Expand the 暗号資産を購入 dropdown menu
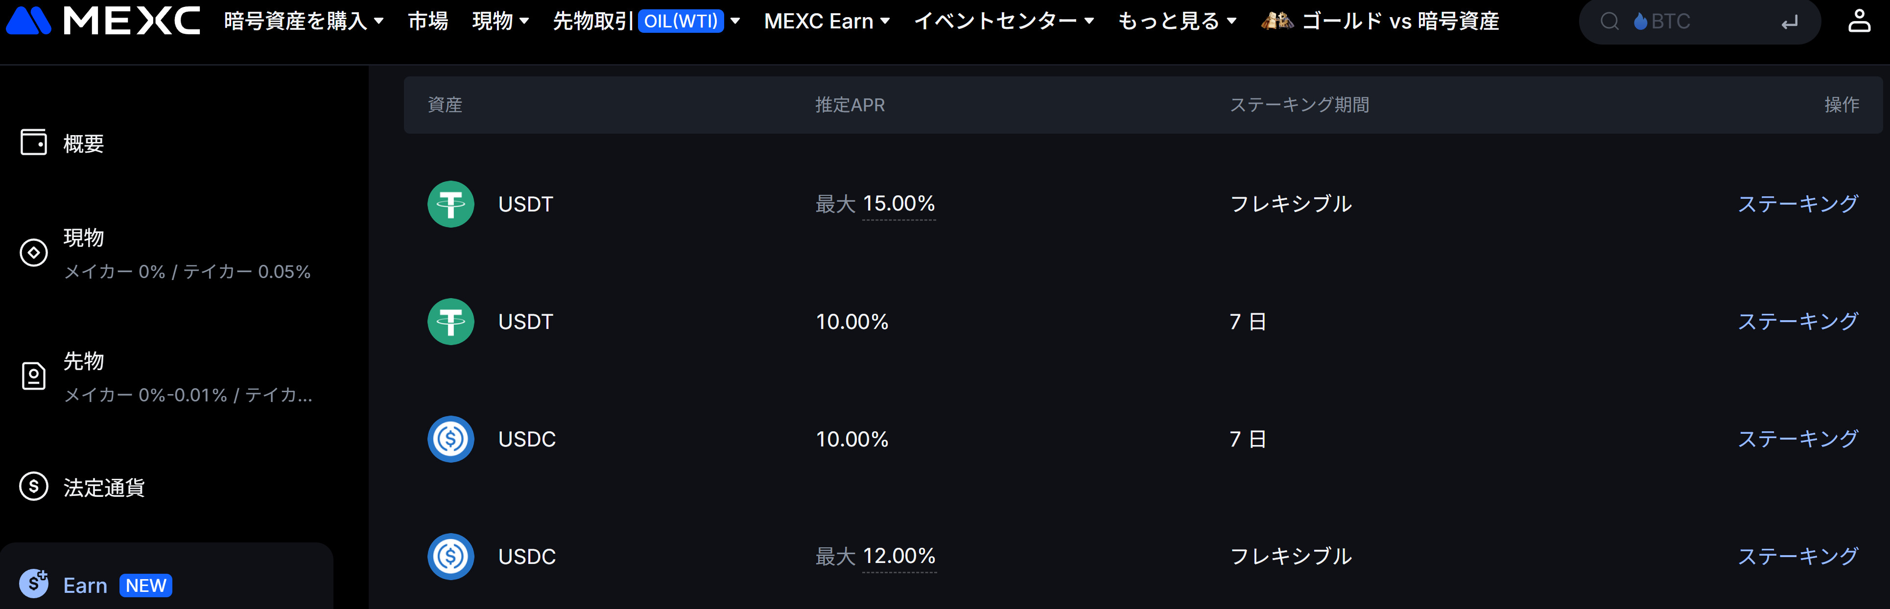Viewport: 1890px width, 609px height. point(304,21)
